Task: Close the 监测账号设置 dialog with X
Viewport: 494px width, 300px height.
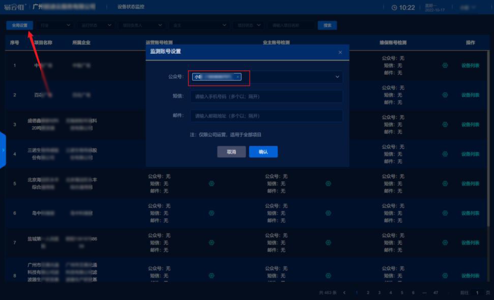Action: pyautogui.click(x=340, y=52)
